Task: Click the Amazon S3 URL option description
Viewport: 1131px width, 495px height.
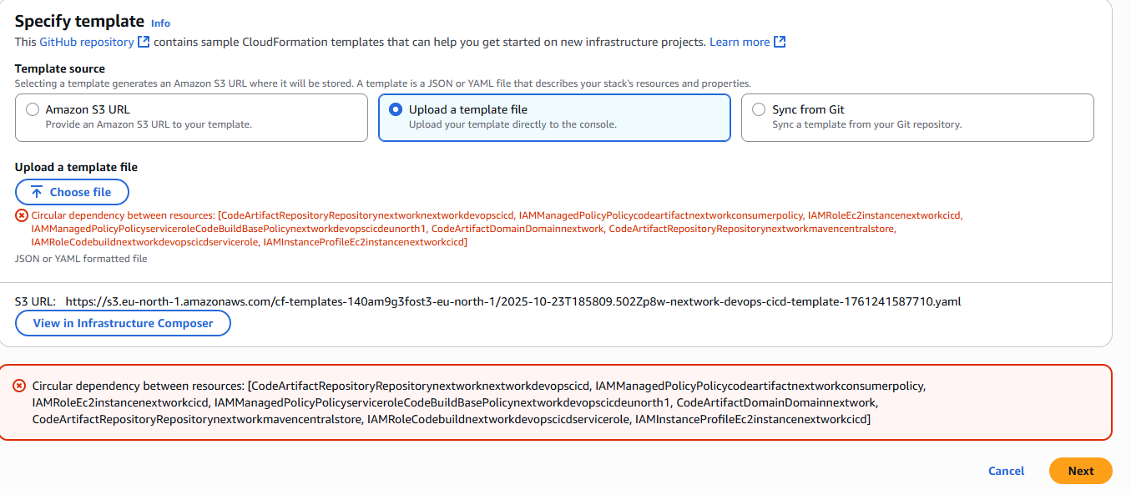Action: click(x=149, y=124)
